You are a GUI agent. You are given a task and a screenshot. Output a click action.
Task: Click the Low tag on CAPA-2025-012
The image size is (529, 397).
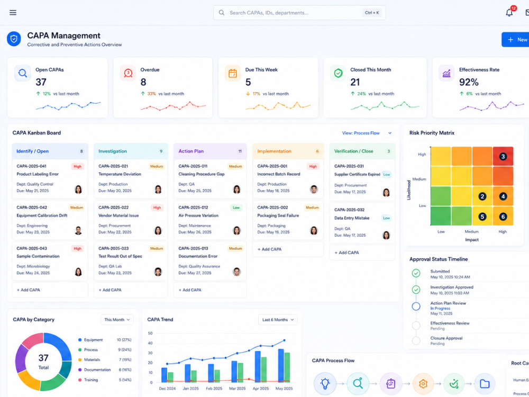(236, 207)
